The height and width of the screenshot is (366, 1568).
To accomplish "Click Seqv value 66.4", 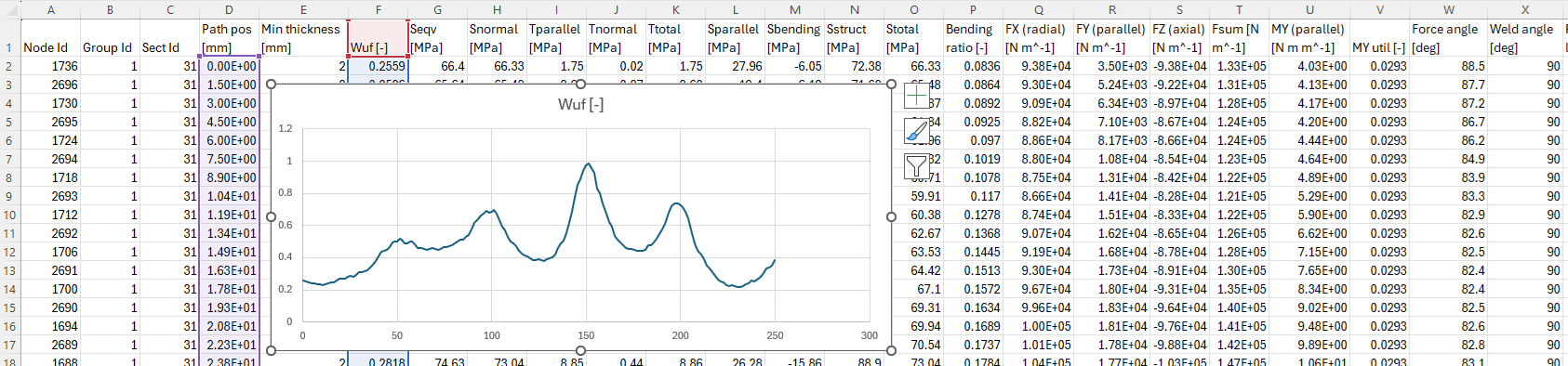I will [x=438, y=66].
